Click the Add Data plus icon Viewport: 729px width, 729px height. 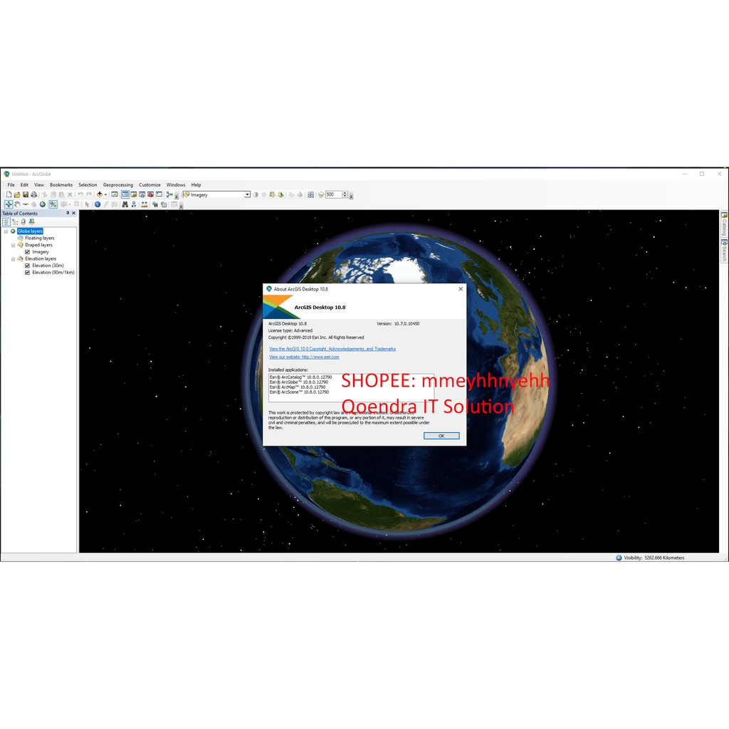click(x=100, y=194)
